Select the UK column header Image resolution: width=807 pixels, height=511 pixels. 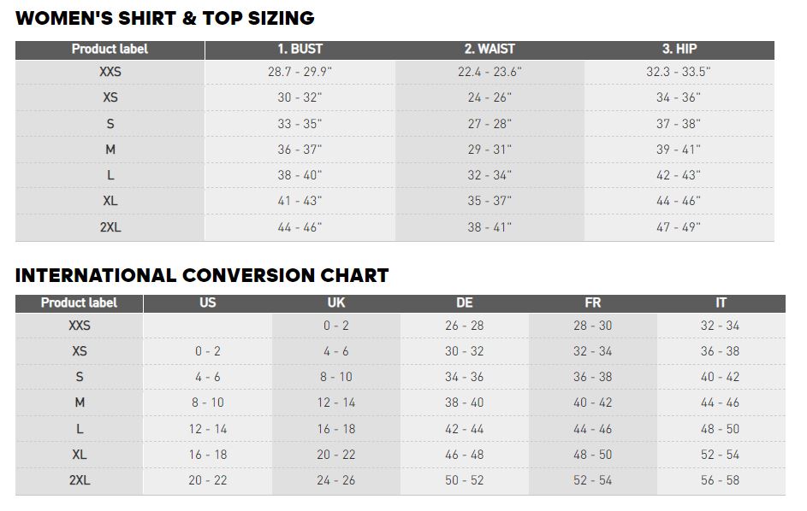pyautogui.click(x=336, y=303)
